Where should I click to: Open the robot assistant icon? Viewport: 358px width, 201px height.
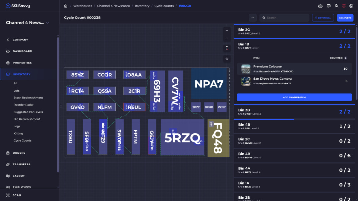point(320,6)
